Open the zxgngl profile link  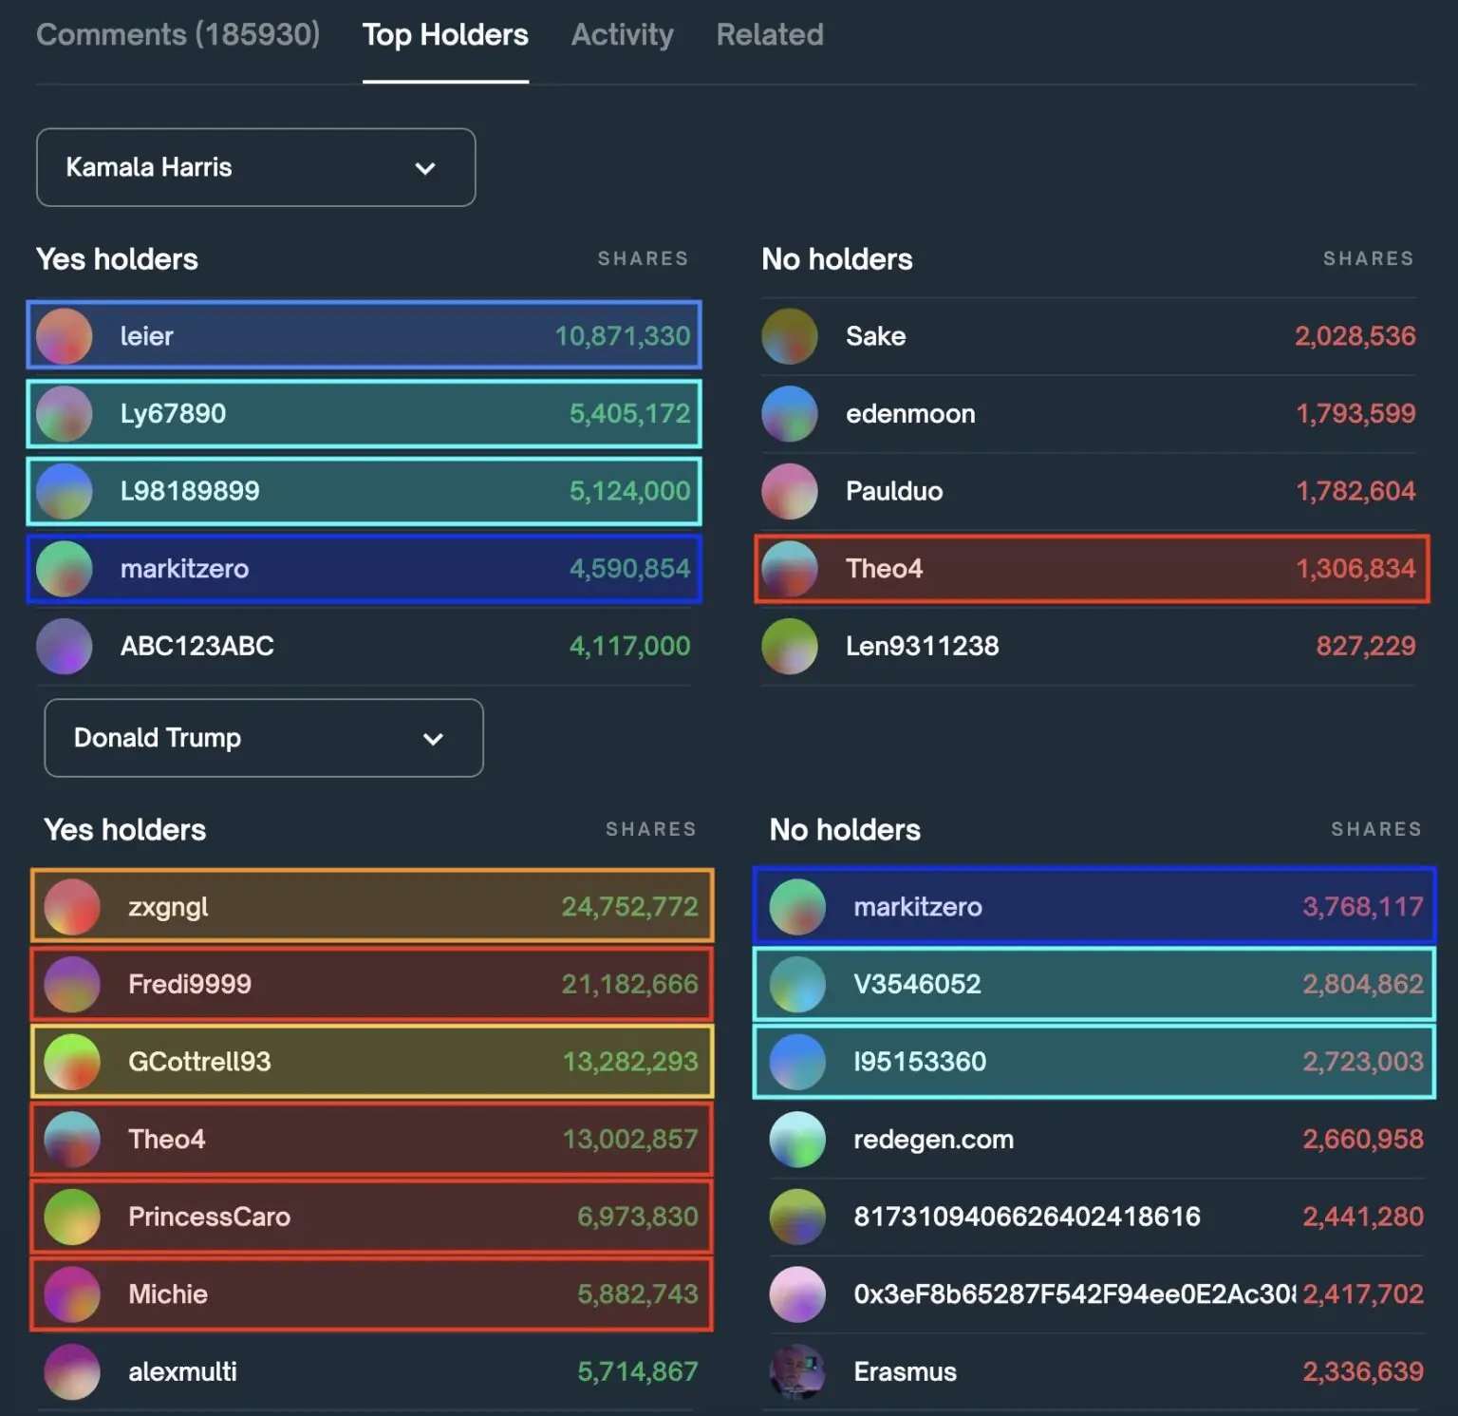[x=168, y=907]
